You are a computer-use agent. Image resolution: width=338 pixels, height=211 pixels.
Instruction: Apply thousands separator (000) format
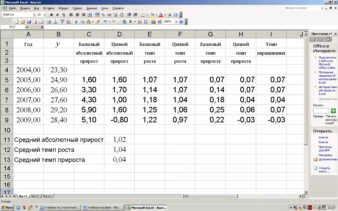[x=109, y=15]
